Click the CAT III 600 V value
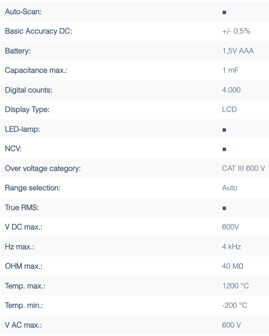Screen dimensions: 269x336 coord(243,168)
